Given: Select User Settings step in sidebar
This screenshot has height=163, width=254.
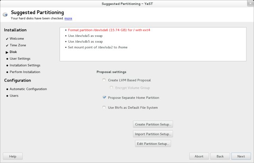Looking at the screenshot, I should (x=20, y=59).
